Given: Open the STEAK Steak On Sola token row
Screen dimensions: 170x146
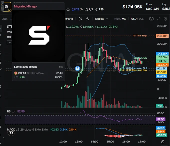Looking at the screenshot, I should tap(38, 75).
